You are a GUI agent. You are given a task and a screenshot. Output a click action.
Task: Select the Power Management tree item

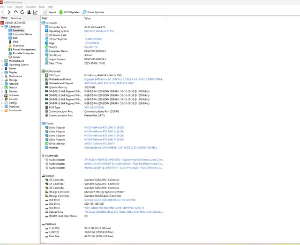(x=24, y=50)
